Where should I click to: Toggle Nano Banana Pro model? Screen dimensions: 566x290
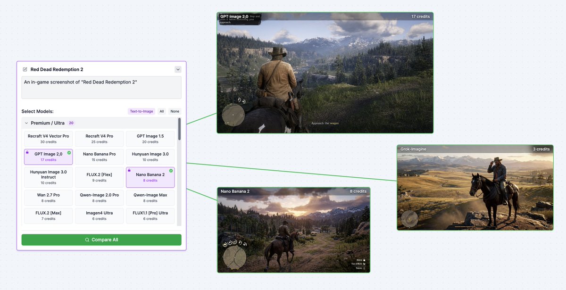pos(99,157)
